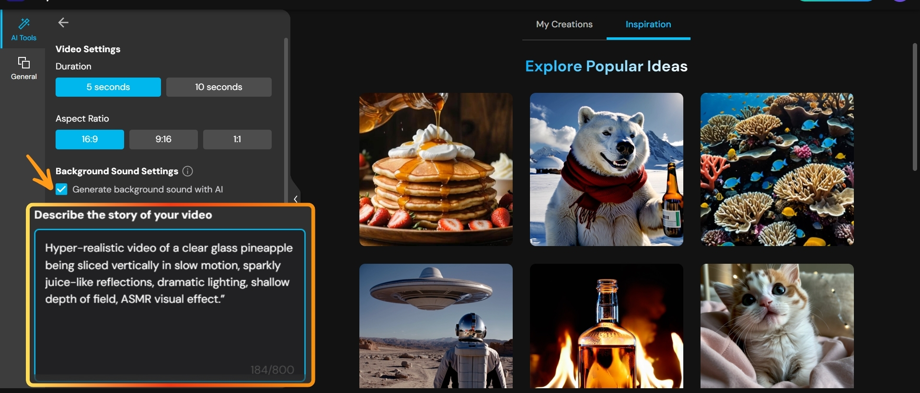Untick Generate background sound with AI
Image resolution: width=920 pixels, height=393 pixels.
[x=61, y=189]
